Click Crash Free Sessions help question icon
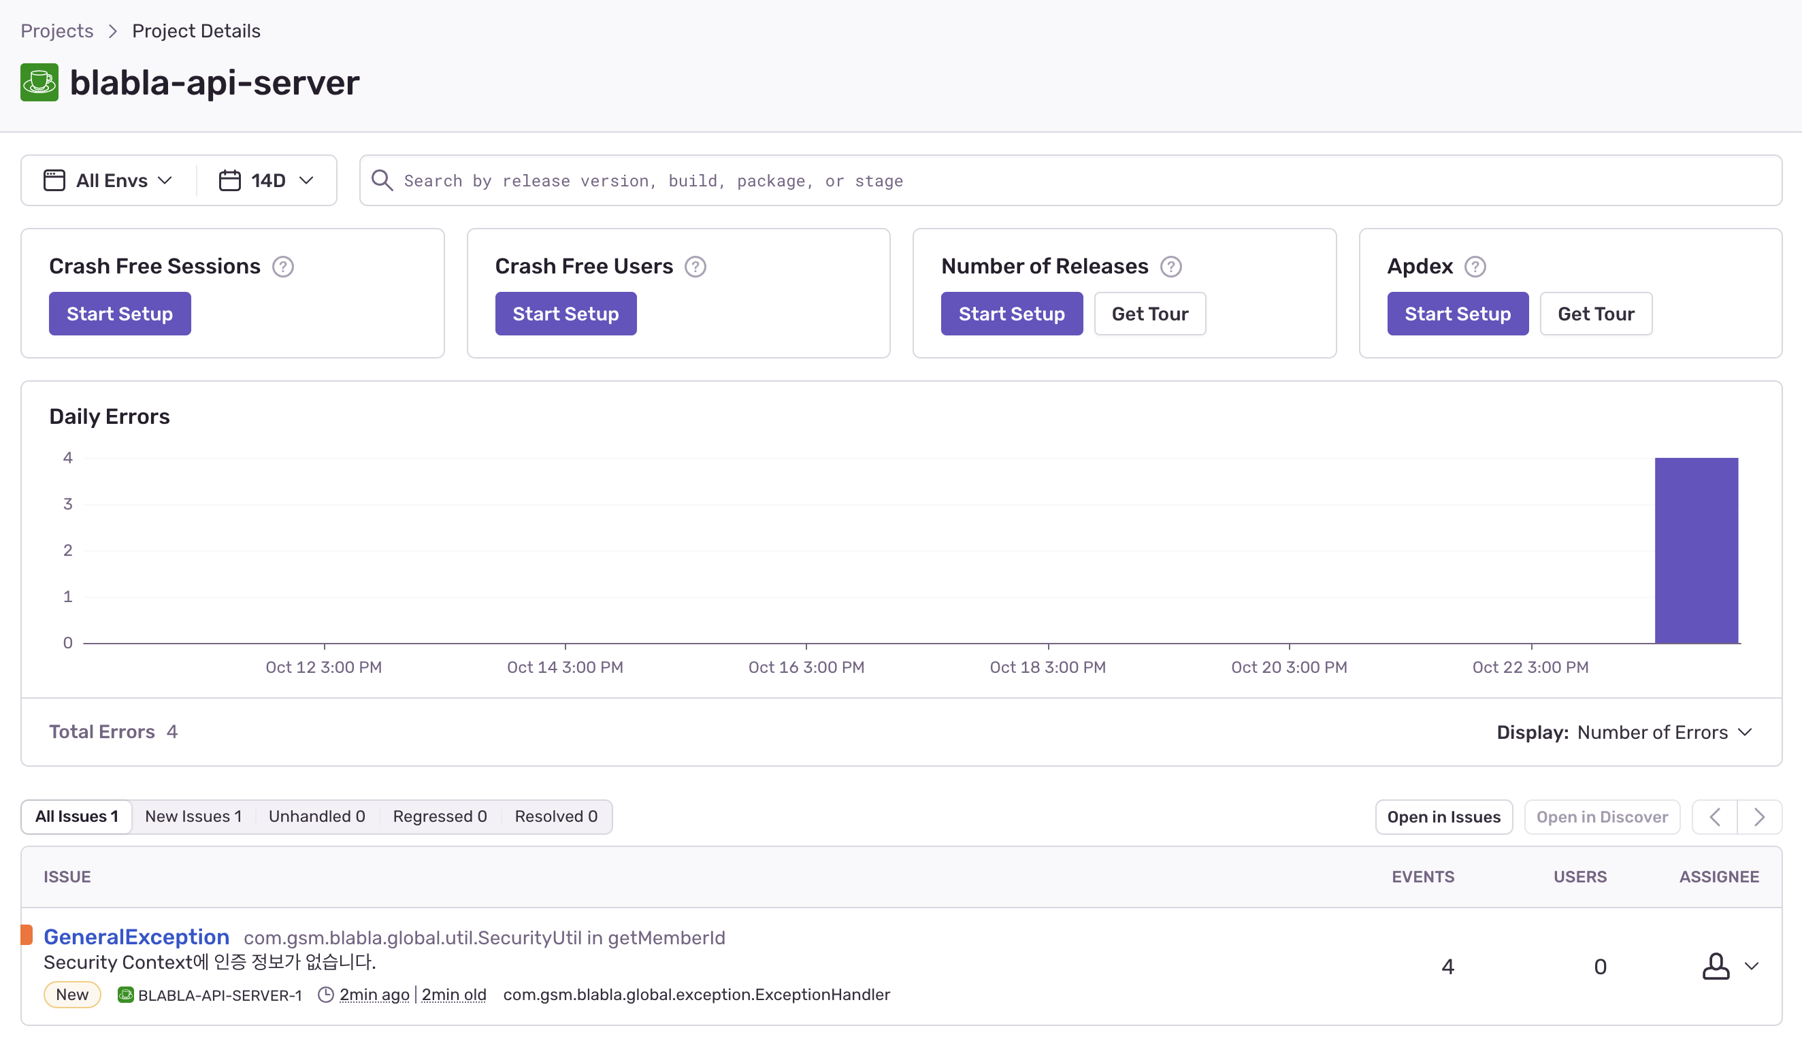 click(x=282, y=267)
